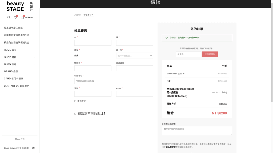
Task: Open 精品免出國直購價6折起 menu item
Action: click(x=16, y=42)
